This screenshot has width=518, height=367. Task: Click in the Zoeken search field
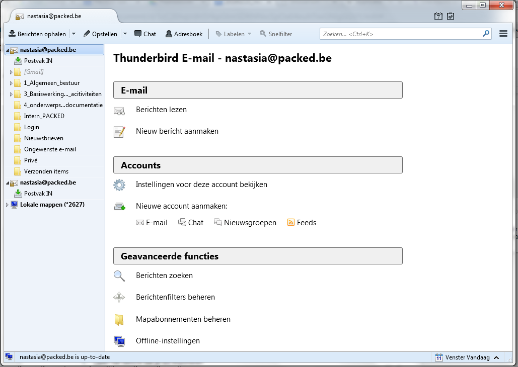tap(400, 34)
